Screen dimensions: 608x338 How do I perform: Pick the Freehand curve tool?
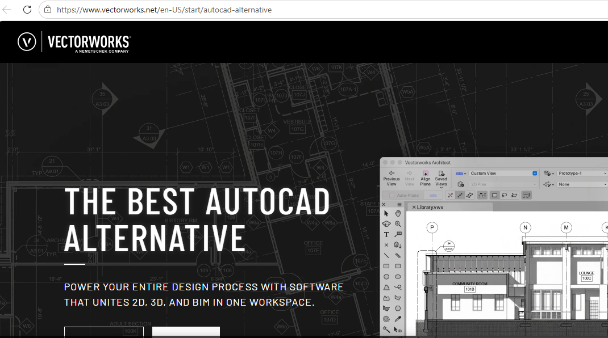click(398, 288)
